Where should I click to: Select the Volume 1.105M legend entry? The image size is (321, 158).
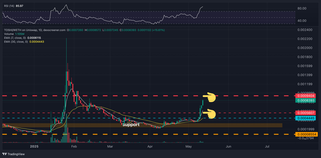[14, 34]
